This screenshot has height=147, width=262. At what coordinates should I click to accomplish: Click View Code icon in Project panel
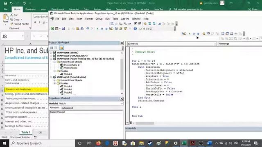52,48
